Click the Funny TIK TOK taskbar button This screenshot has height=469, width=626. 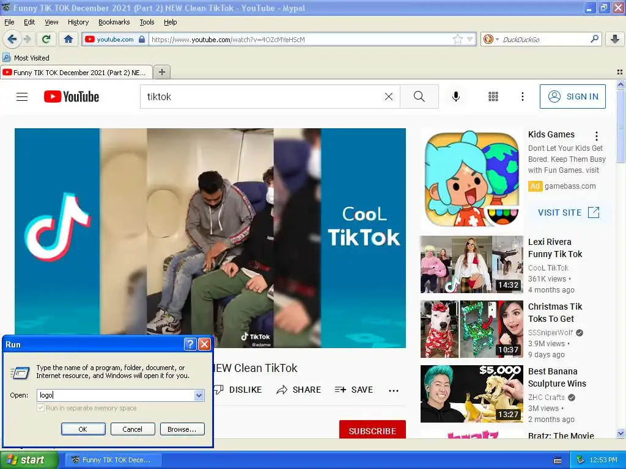(x=113, y=460)
